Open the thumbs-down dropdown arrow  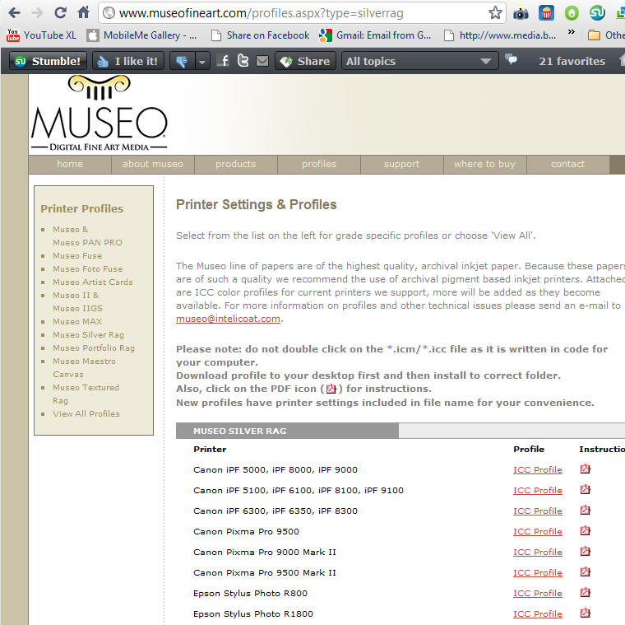pyautogui.click(x=202, y=62)
